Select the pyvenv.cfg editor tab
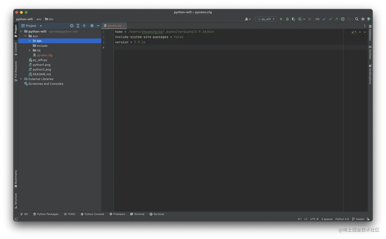This screenshot has height=239, width=386. click(114, 26)
